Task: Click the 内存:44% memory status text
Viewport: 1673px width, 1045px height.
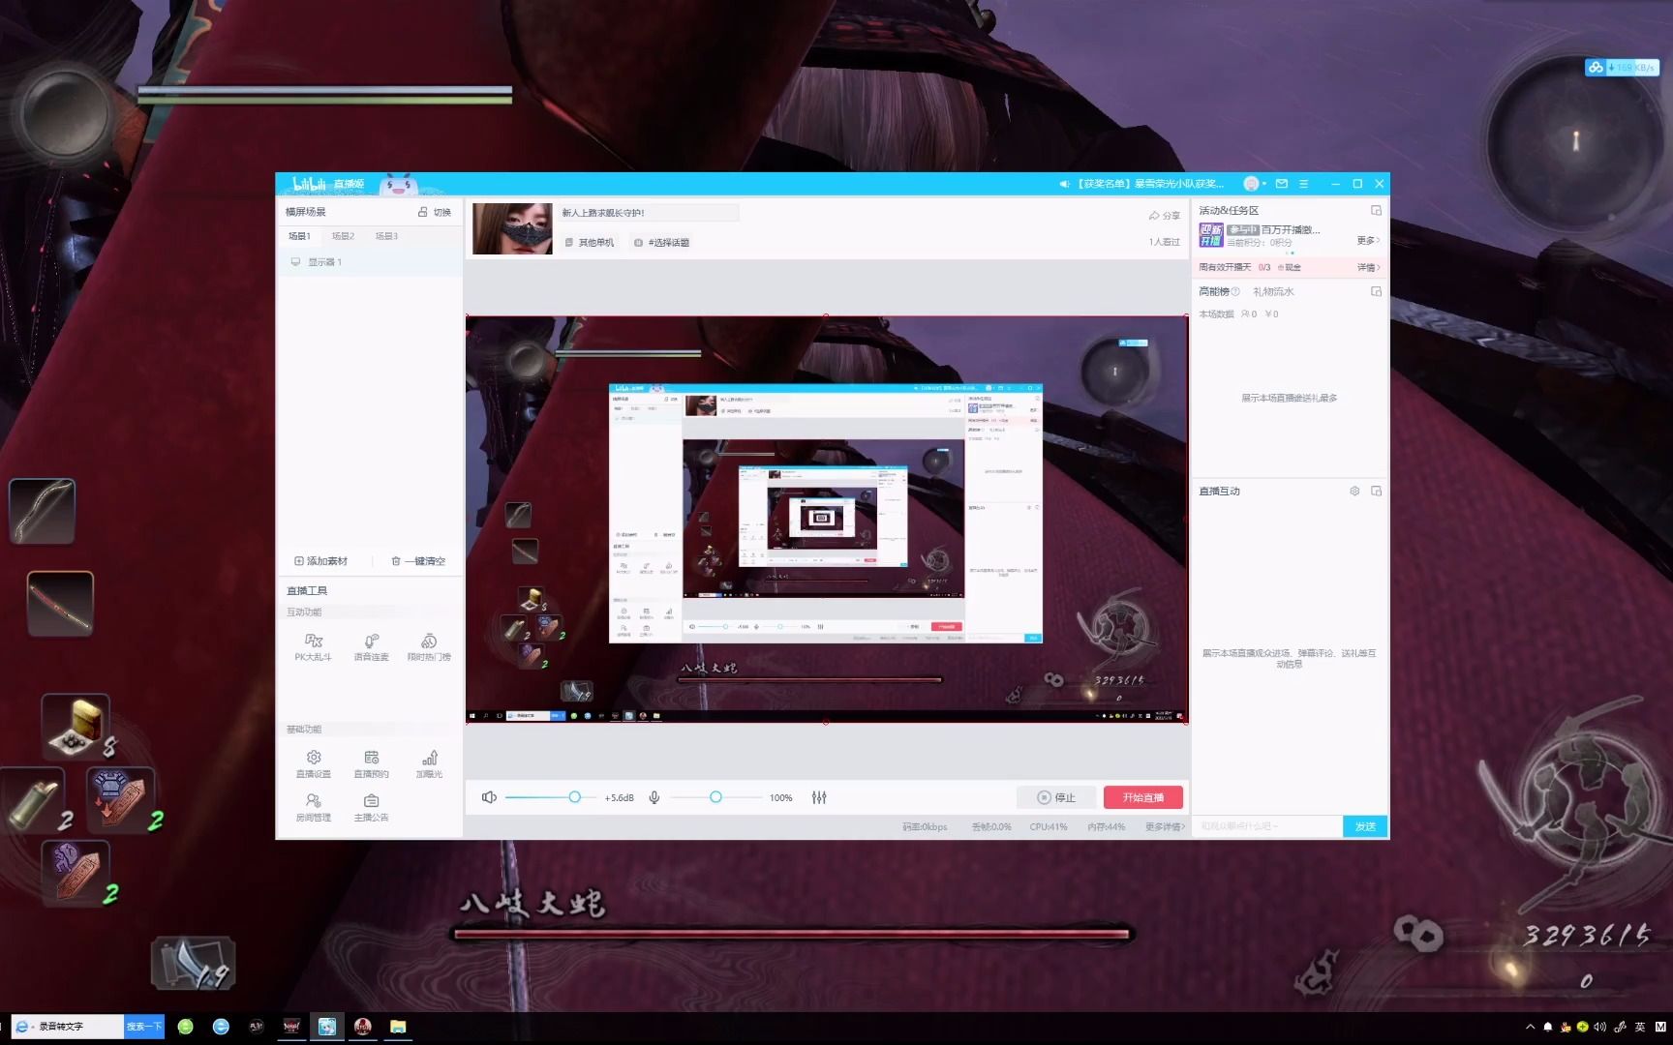Action: click(1106, 826)
